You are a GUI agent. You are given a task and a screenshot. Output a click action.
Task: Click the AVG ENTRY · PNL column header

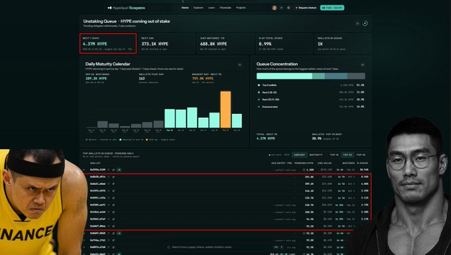[282, 163]
